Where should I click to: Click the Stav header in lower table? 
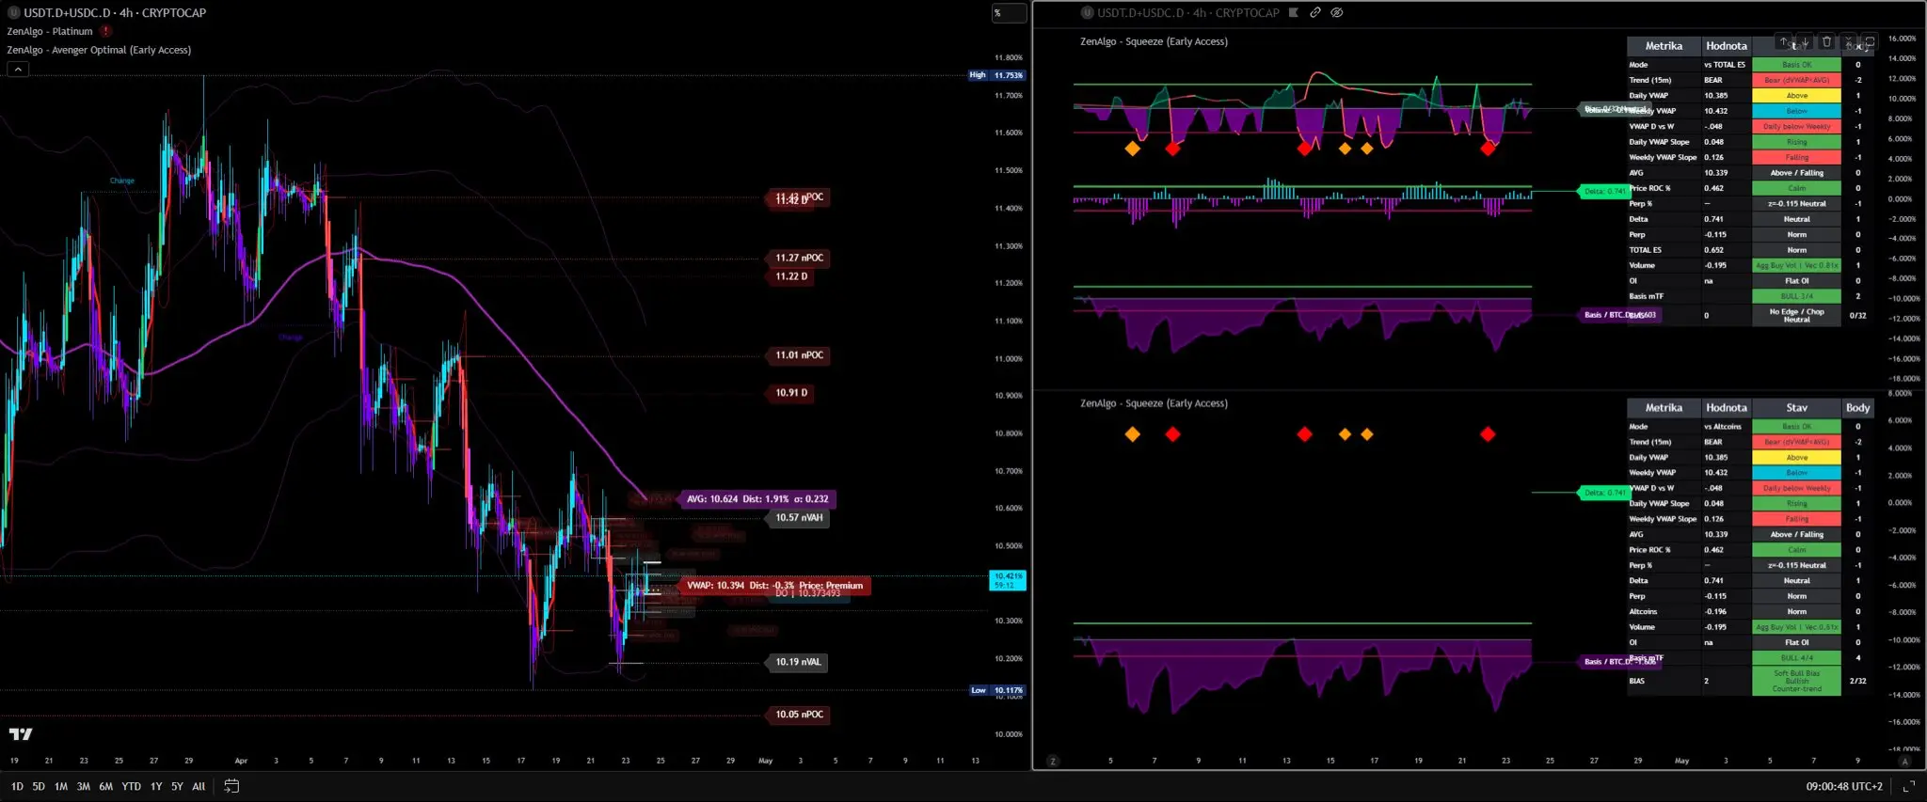(1796, 408)
